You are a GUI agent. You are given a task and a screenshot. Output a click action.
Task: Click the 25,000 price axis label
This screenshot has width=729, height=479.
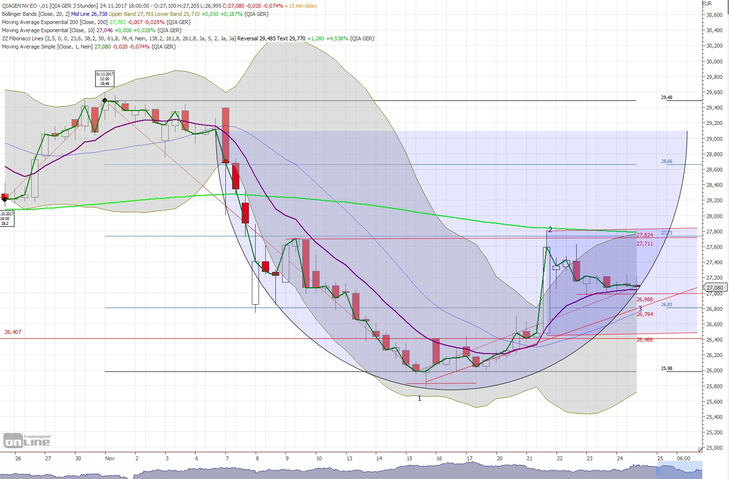click(x=715, y=448)
